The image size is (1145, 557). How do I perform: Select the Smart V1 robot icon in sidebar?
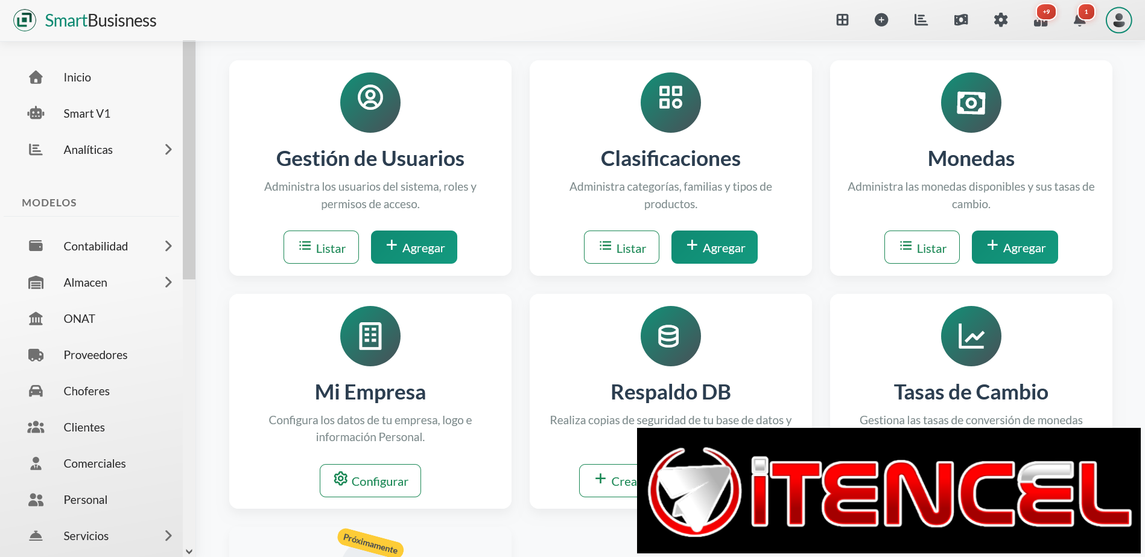(x=36, y=113)
